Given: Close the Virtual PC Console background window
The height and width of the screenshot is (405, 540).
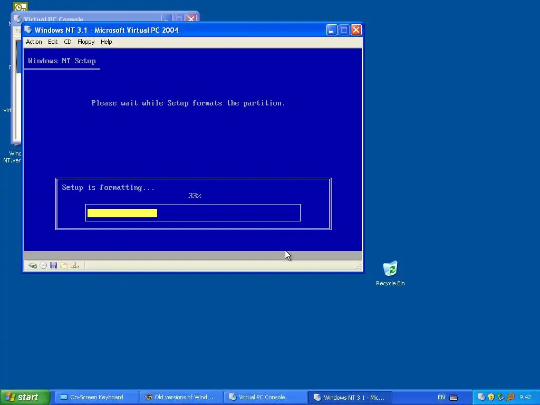Looking at the screenshot, I should 191,18.
